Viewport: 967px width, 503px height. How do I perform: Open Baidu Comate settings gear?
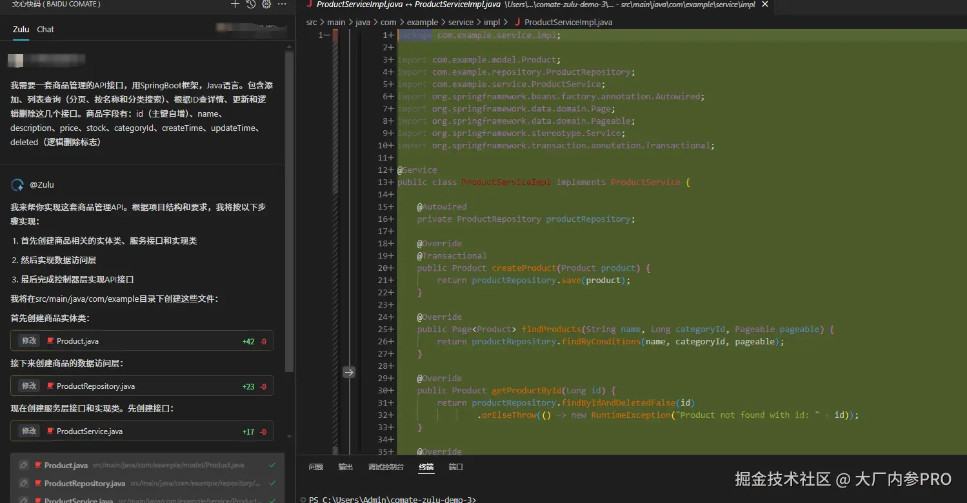click(x=266, y=4)
